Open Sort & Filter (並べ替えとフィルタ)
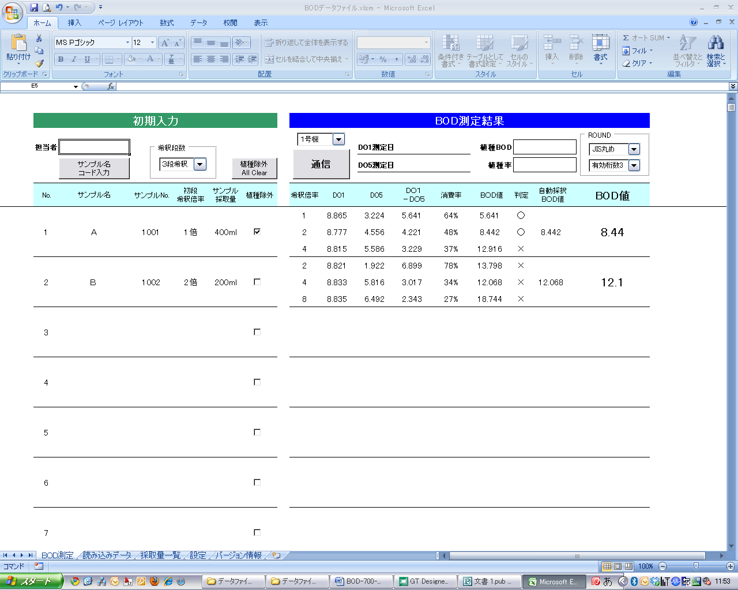 (x=687, y=51)
